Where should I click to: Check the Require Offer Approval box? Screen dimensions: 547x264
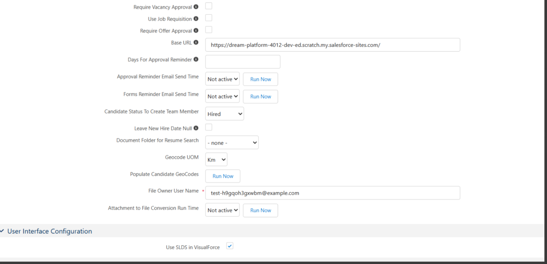(209, 30)
